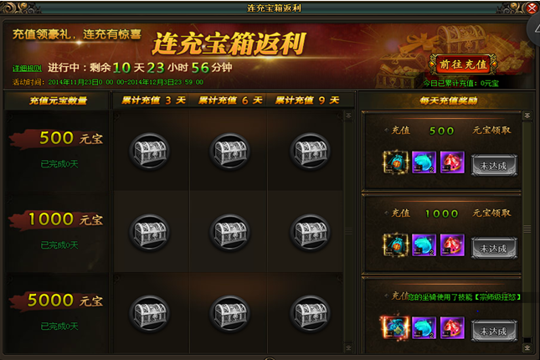The image size is (540, 360).
Task: Close the 连充宝箱返利 window
Action: (x=532, y=8)
